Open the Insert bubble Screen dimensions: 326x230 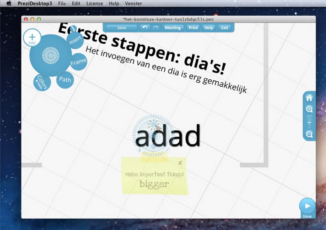75,40
